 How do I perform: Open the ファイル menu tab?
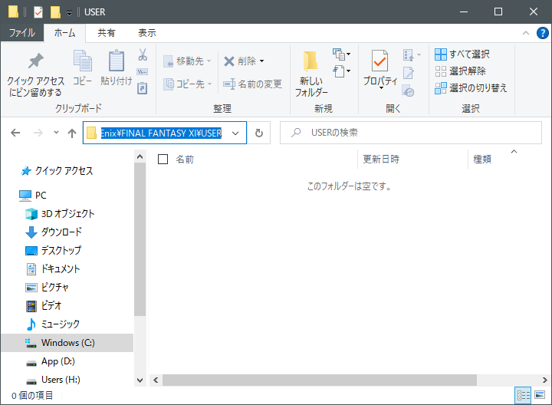[21, 33]
